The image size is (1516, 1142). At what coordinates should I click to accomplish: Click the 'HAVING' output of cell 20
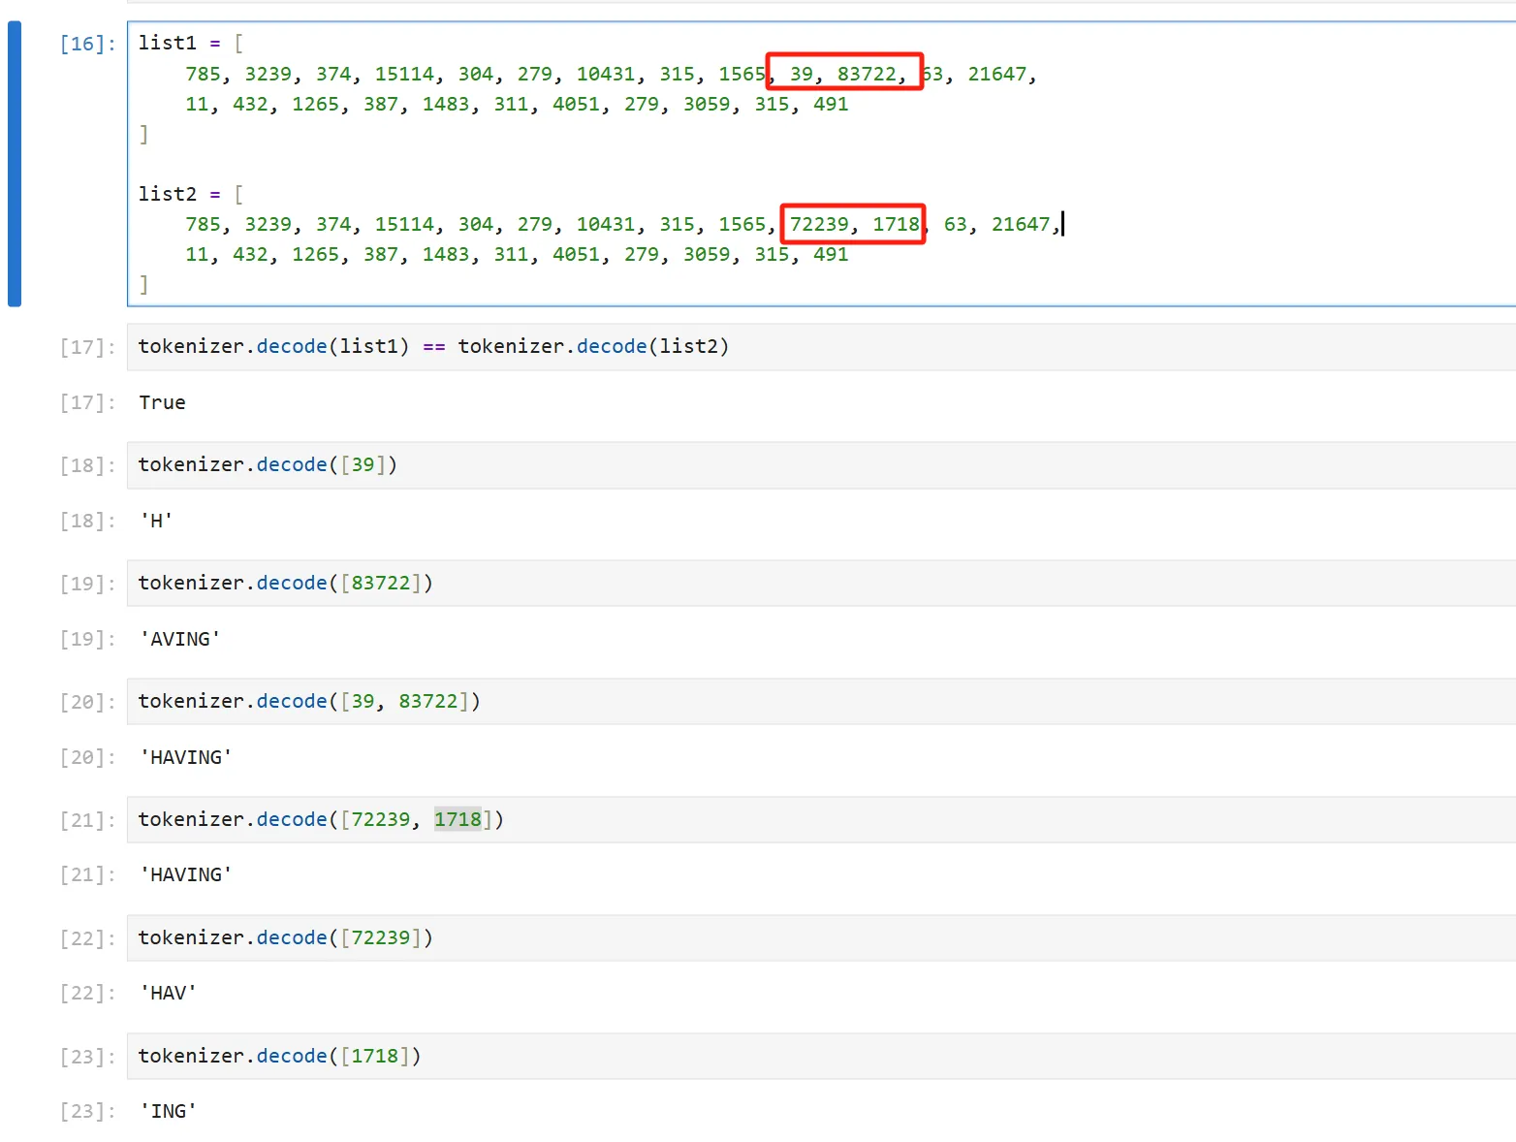[186, 757]
